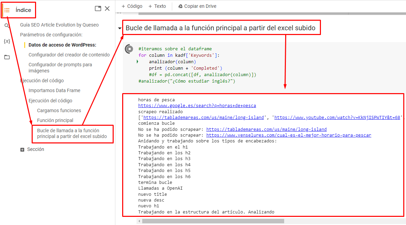The height and width of the screenshot is (225, 406).
Task: Click the output line 'scrapeo realizado'
Action: pyautogui.click(x=160, y=111)
